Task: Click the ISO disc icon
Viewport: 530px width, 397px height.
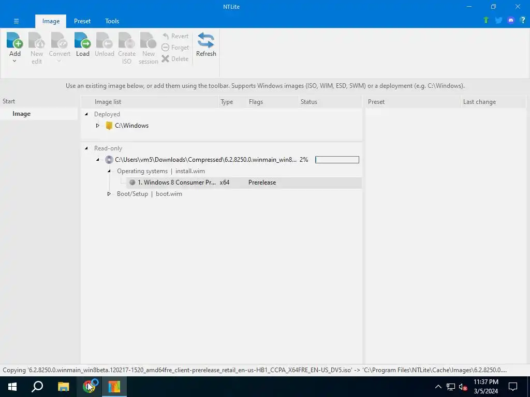Action: [109, 160]
